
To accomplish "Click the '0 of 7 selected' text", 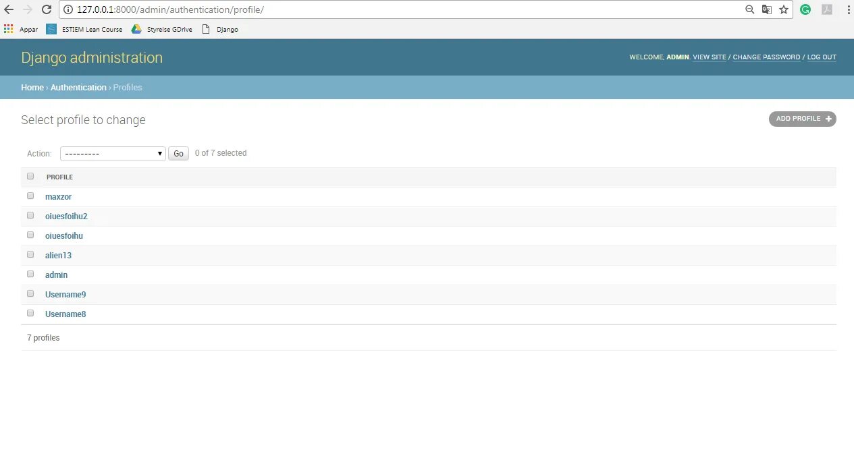I will [x=221, y=153].
